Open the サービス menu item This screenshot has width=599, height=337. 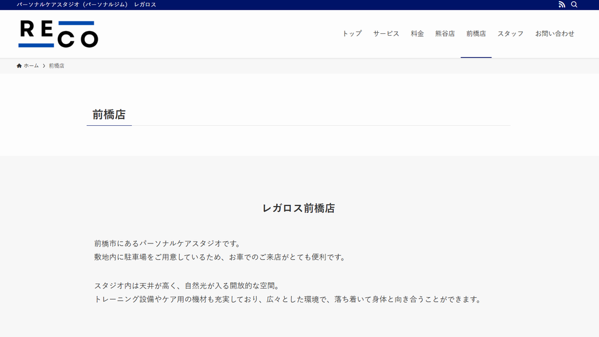(386, 33)
